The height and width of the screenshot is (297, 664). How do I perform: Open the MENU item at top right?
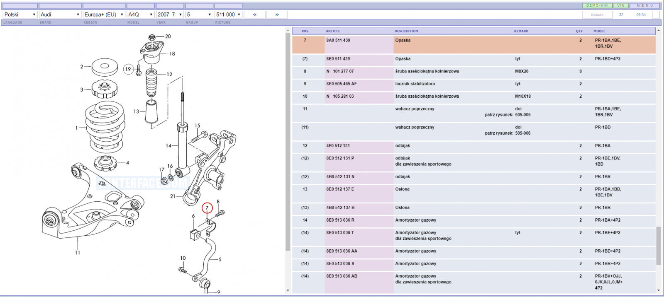click(x=645, y=6)
